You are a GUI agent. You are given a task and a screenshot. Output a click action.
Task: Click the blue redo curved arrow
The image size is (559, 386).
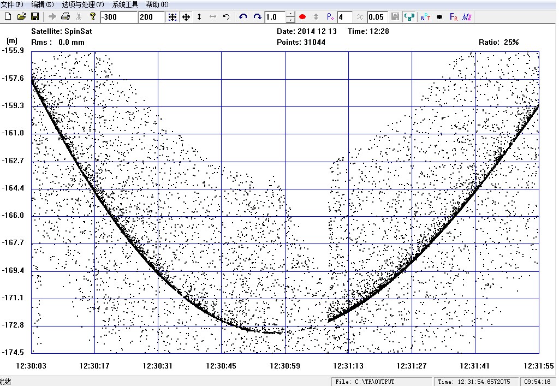[x=257, y=17]
